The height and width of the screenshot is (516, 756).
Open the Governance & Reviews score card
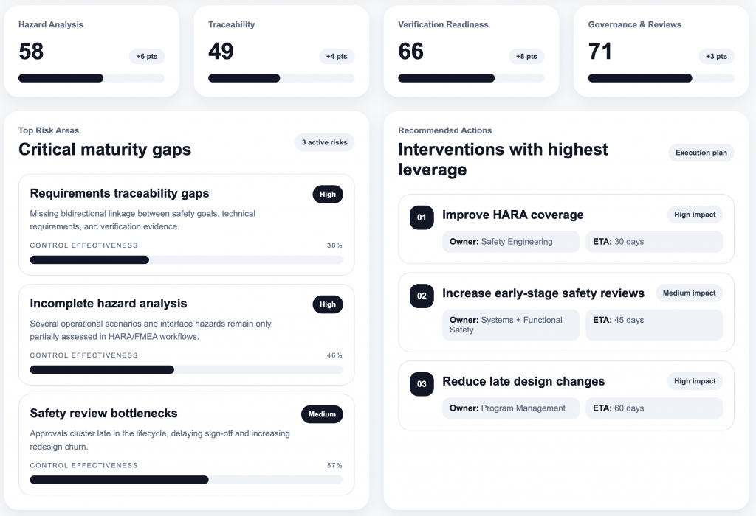(661, 50)
